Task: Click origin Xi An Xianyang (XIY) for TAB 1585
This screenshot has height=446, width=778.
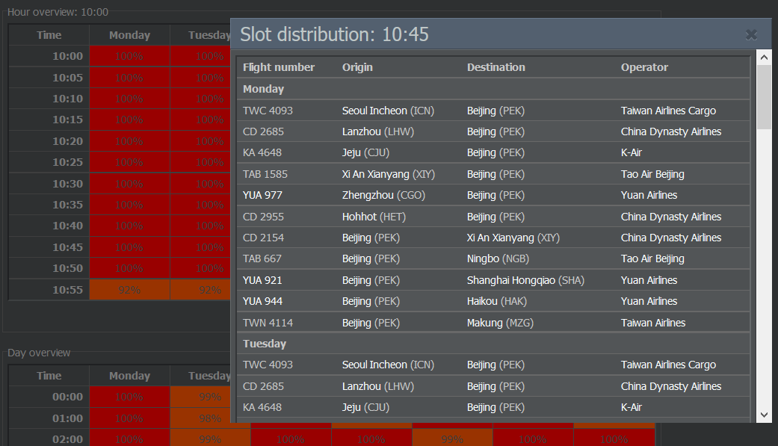Action: (388, 174)
